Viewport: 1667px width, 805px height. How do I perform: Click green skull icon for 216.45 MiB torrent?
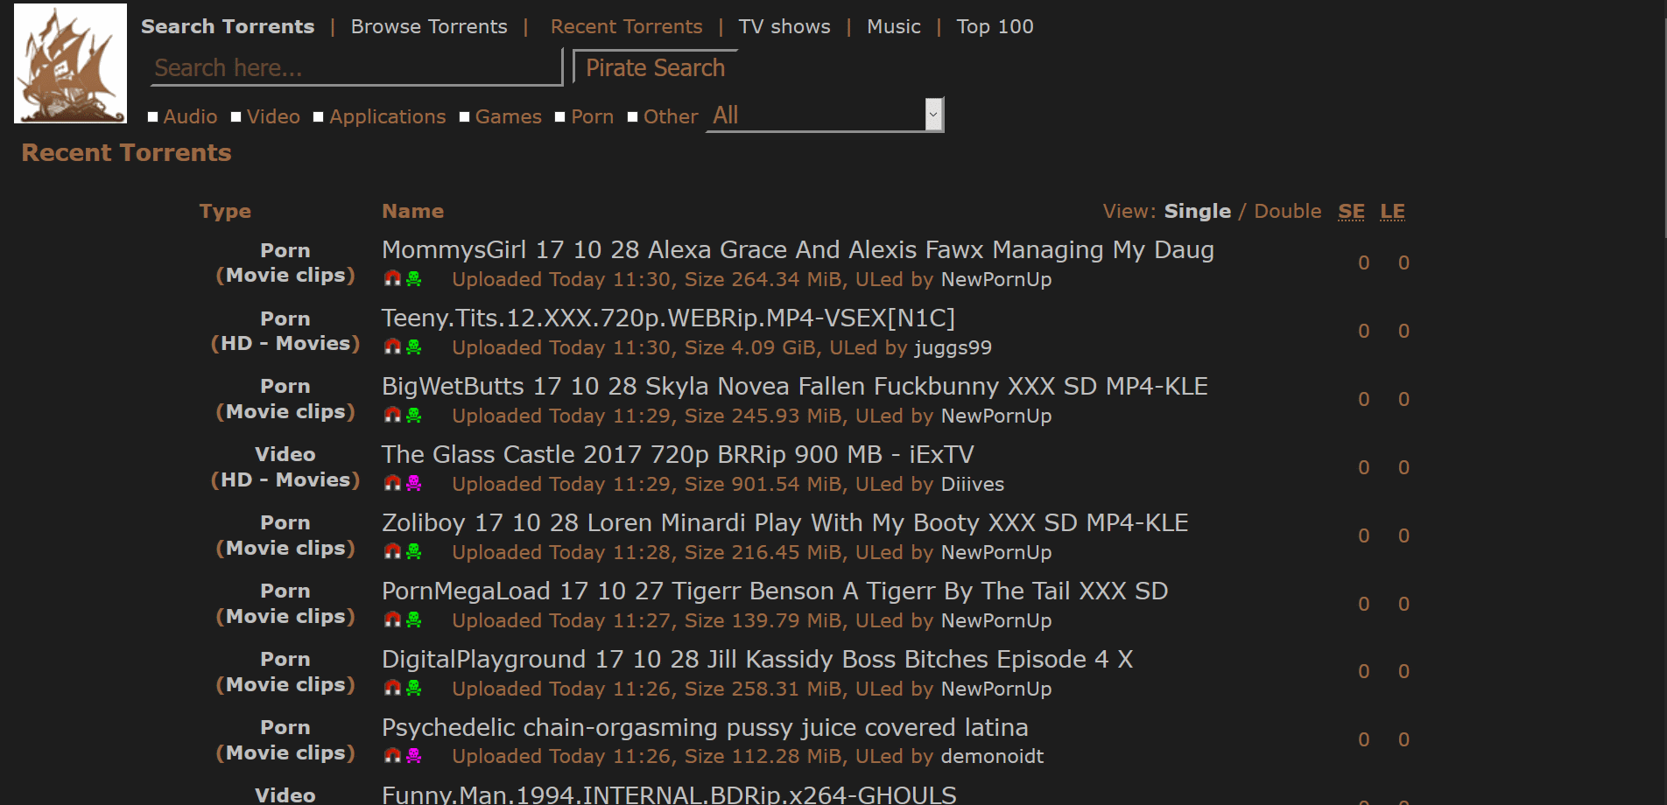(414, 551)
